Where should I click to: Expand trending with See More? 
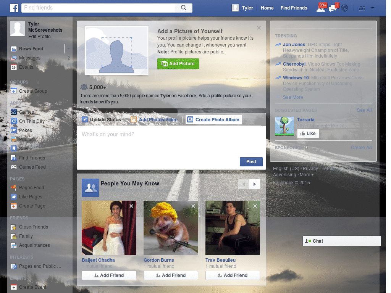point(293,97)
